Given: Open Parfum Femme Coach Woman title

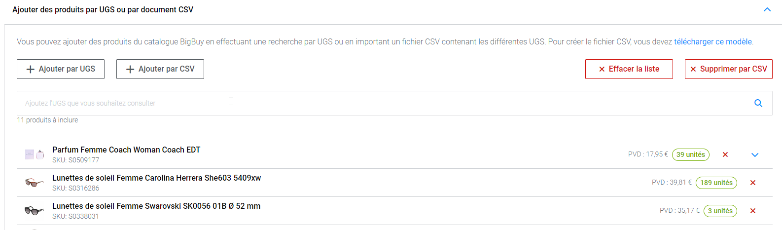Looking at the screenshot, I should 126,150.
